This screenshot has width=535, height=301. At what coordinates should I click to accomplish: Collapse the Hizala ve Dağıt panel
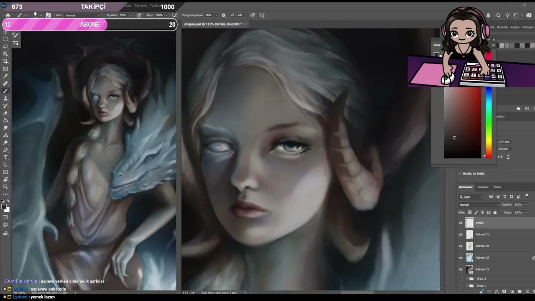coord(460,173)
